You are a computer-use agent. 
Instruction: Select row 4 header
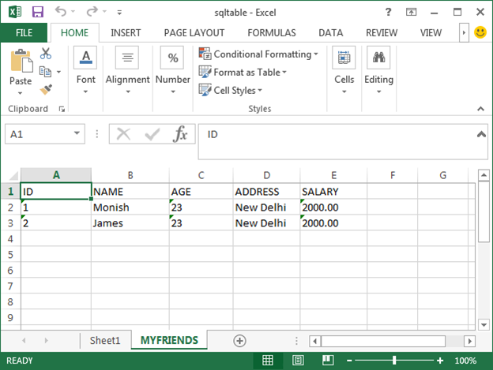(x=10, y=239)
